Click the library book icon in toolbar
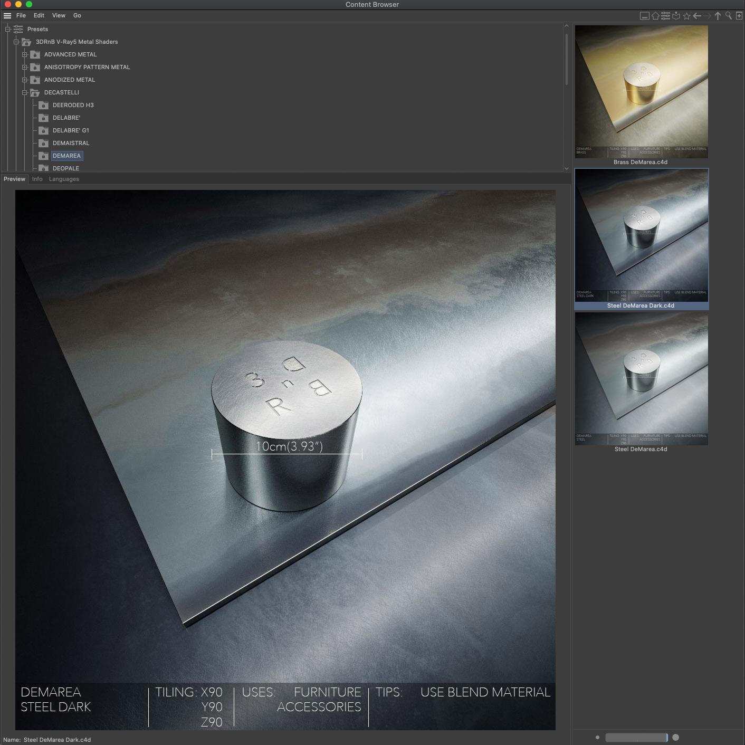745x745 pixels. (676, 16)
